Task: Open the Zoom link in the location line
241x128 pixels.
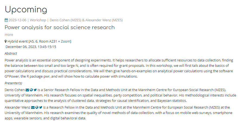Action: coord(65,41)
